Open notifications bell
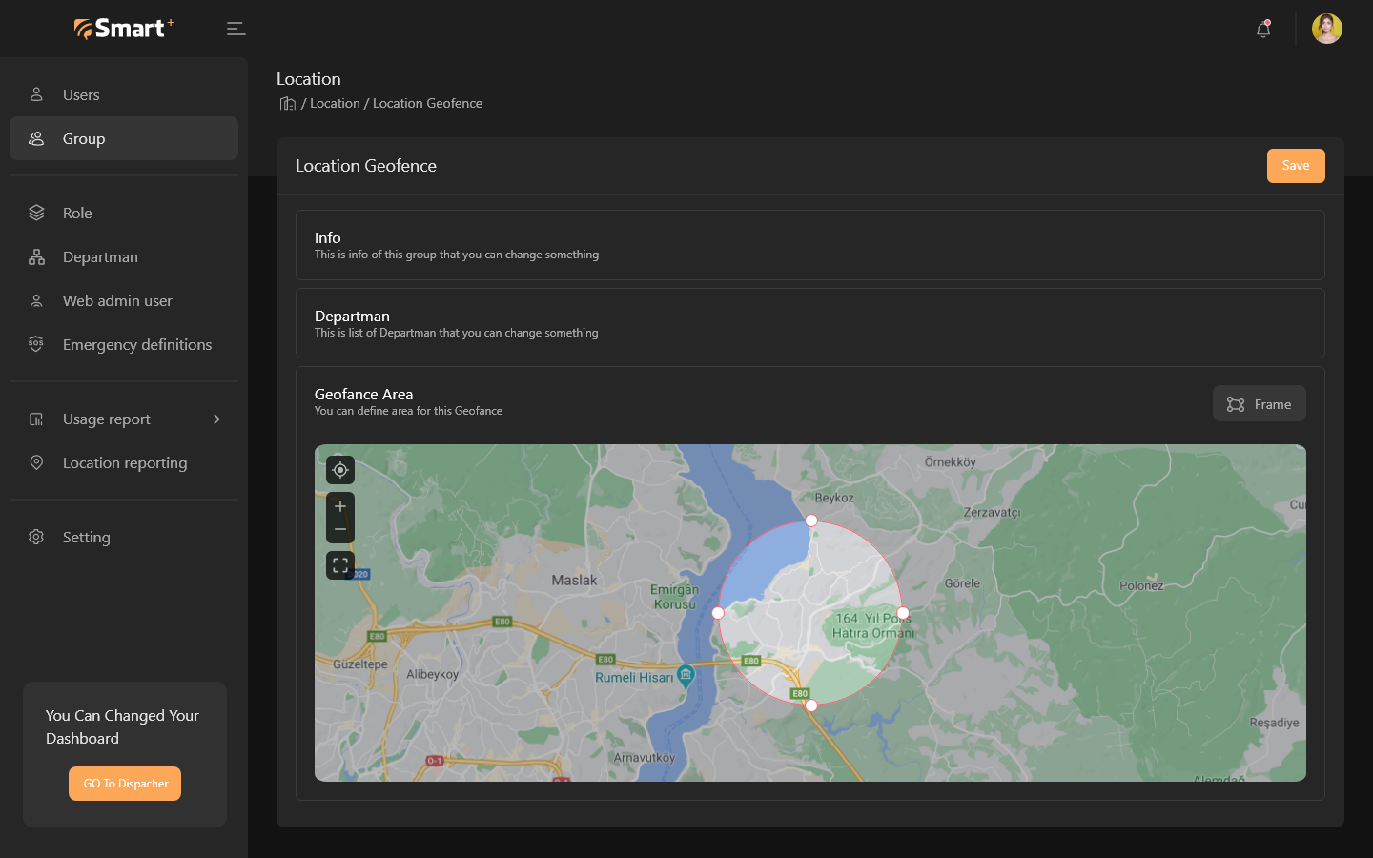 (1263, 29)
